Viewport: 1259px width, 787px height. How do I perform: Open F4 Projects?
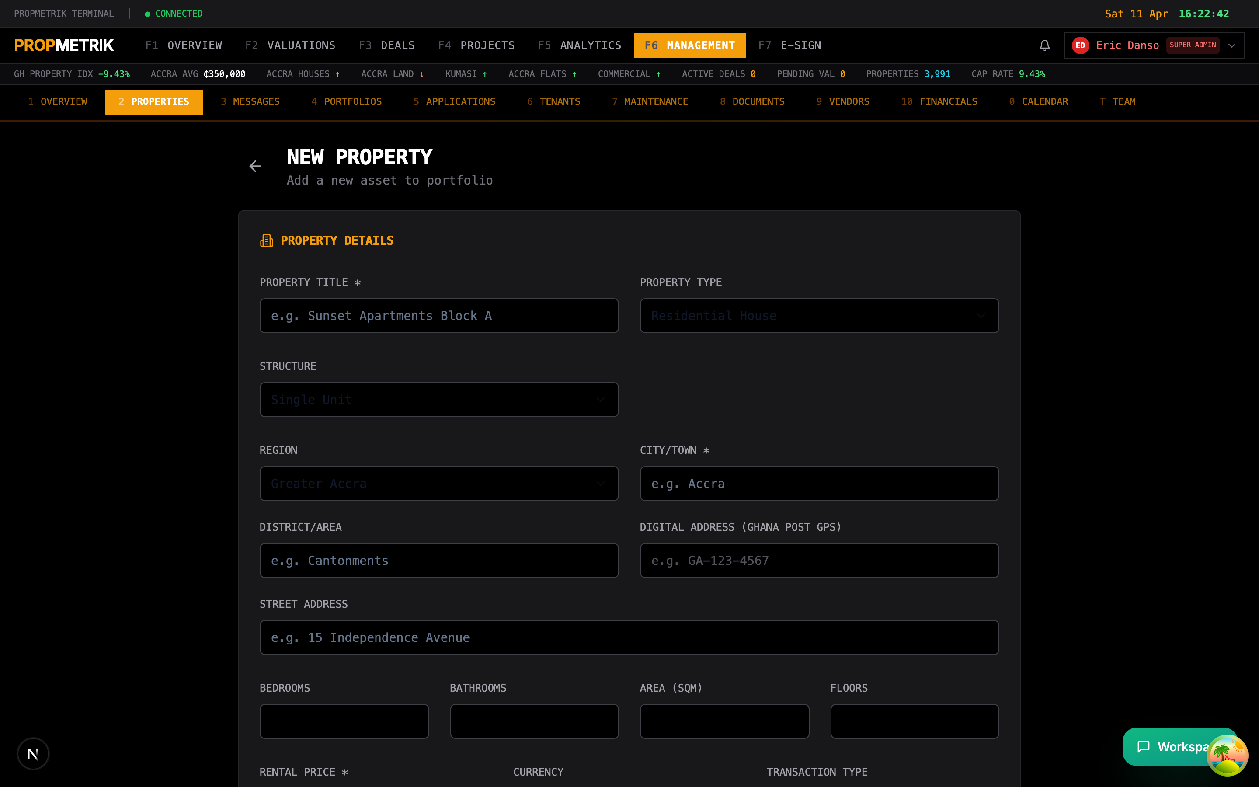click(x=476, y=45)
